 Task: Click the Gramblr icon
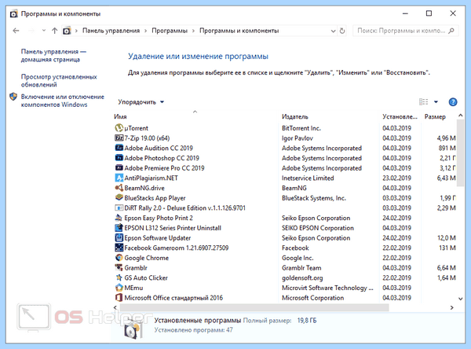119,267
